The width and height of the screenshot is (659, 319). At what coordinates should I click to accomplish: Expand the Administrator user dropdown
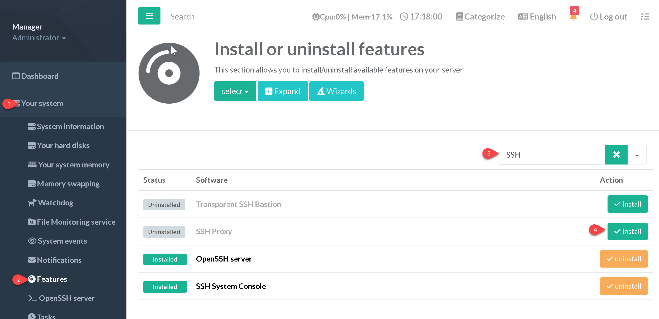39,38
